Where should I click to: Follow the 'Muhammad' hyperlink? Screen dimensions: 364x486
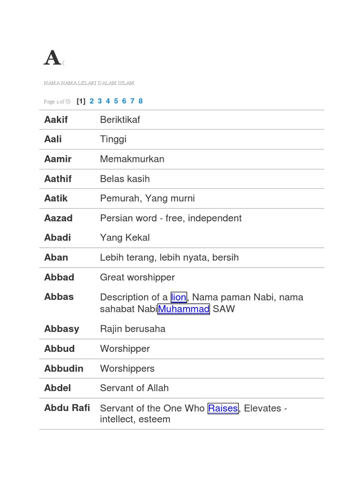click(x=183, y=309)
